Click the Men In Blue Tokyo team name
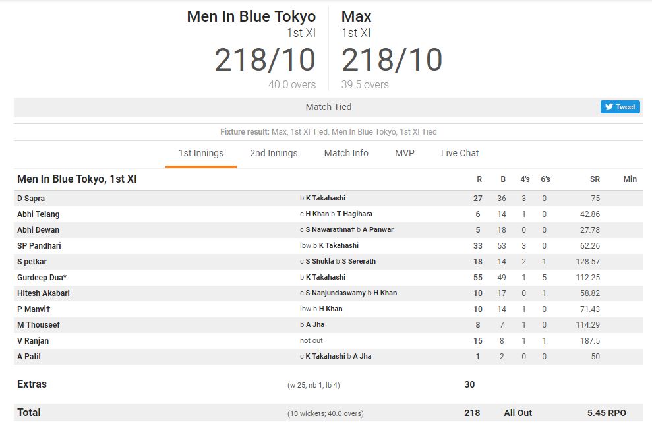 (251, 16)
